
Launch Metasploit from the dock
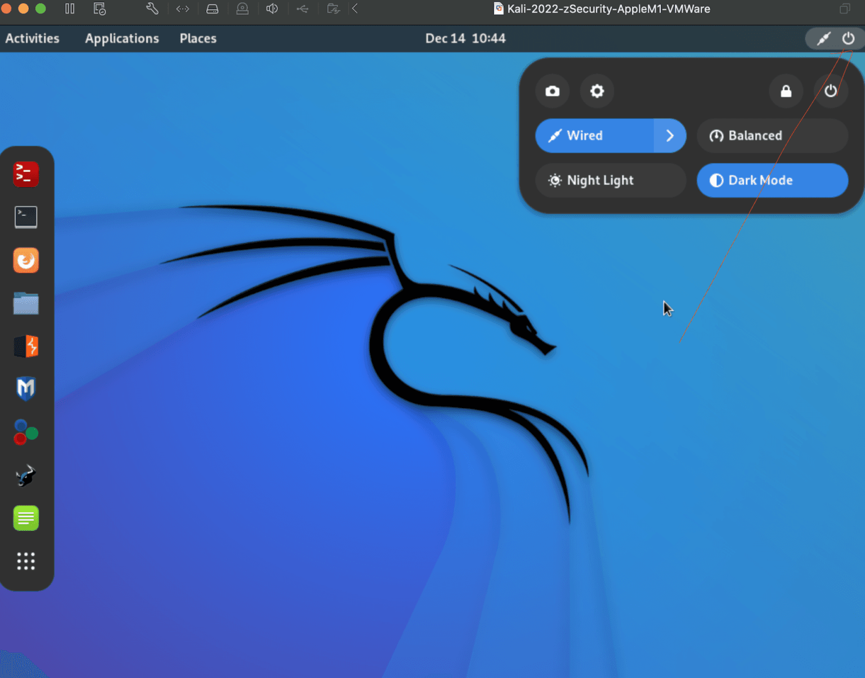(25, 389)
